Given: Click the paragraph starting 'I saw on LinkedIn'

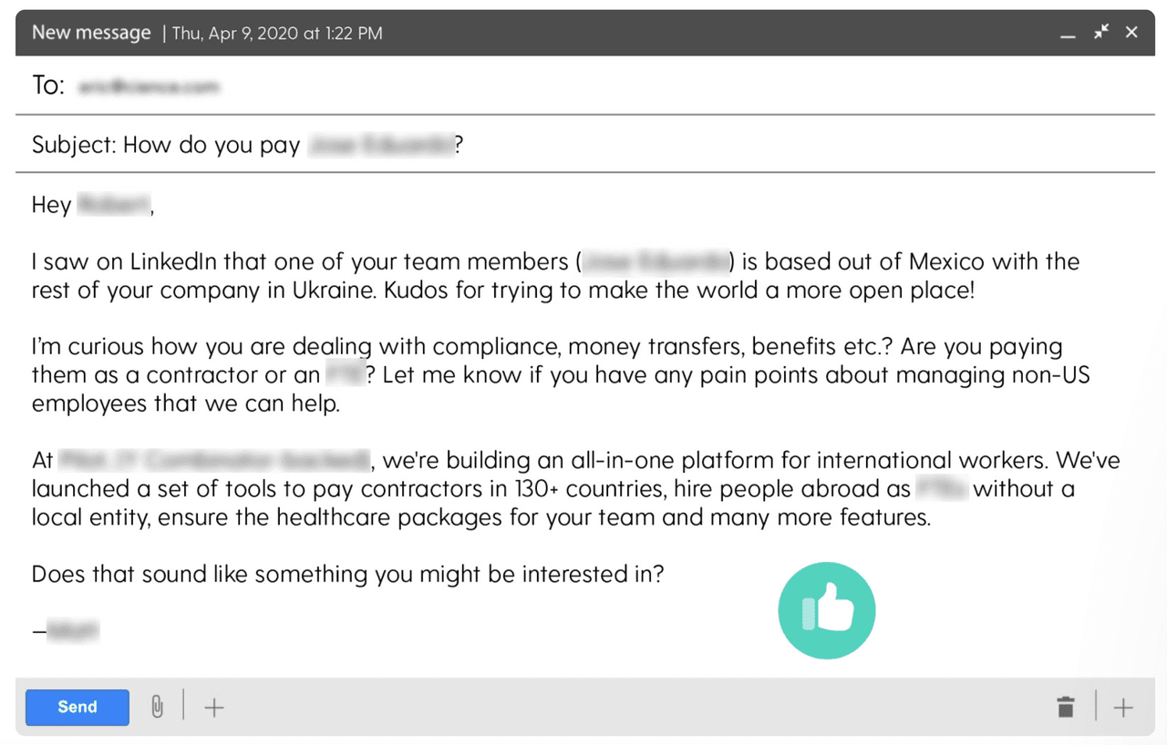Looking at the screenshot, I should tap(456, 277).
